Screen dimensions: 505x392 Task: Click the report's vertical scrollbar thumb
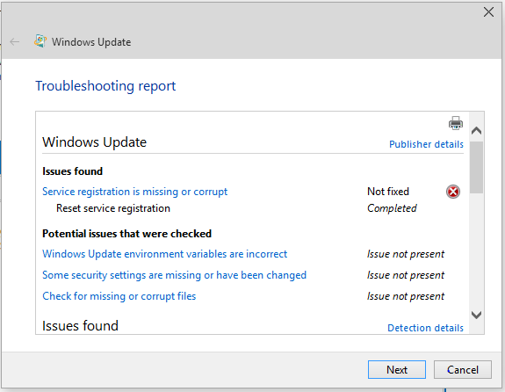(476, 167)
